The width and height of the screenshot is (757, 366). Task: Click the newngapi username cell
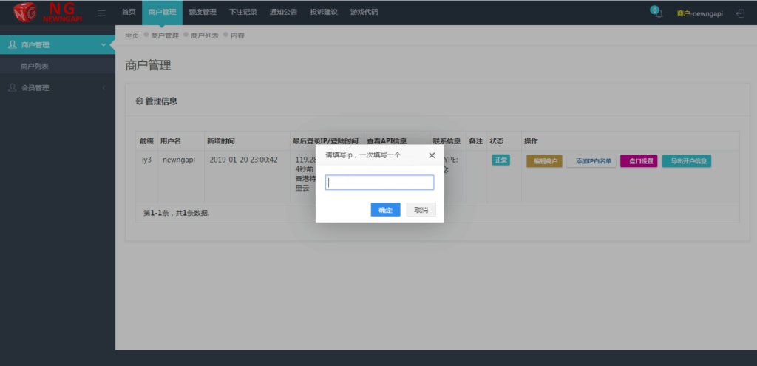click(179, 160)
